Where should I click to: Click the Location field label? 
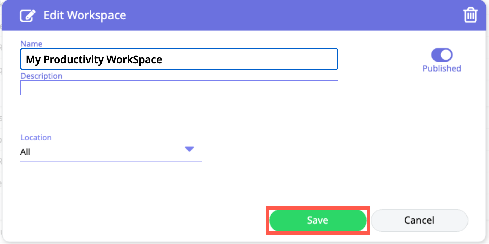point(36,138)
